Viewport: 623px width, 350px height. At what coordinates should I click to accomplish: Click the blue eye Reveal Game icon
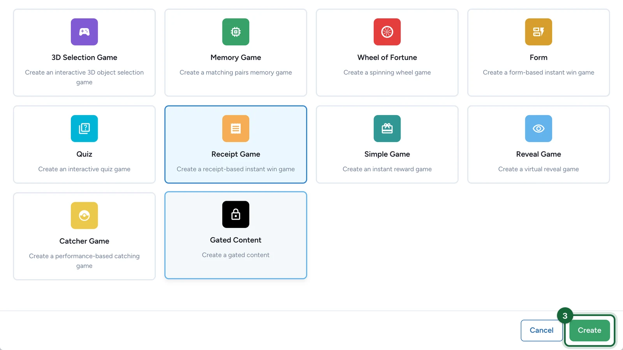[x=539, y=128]
